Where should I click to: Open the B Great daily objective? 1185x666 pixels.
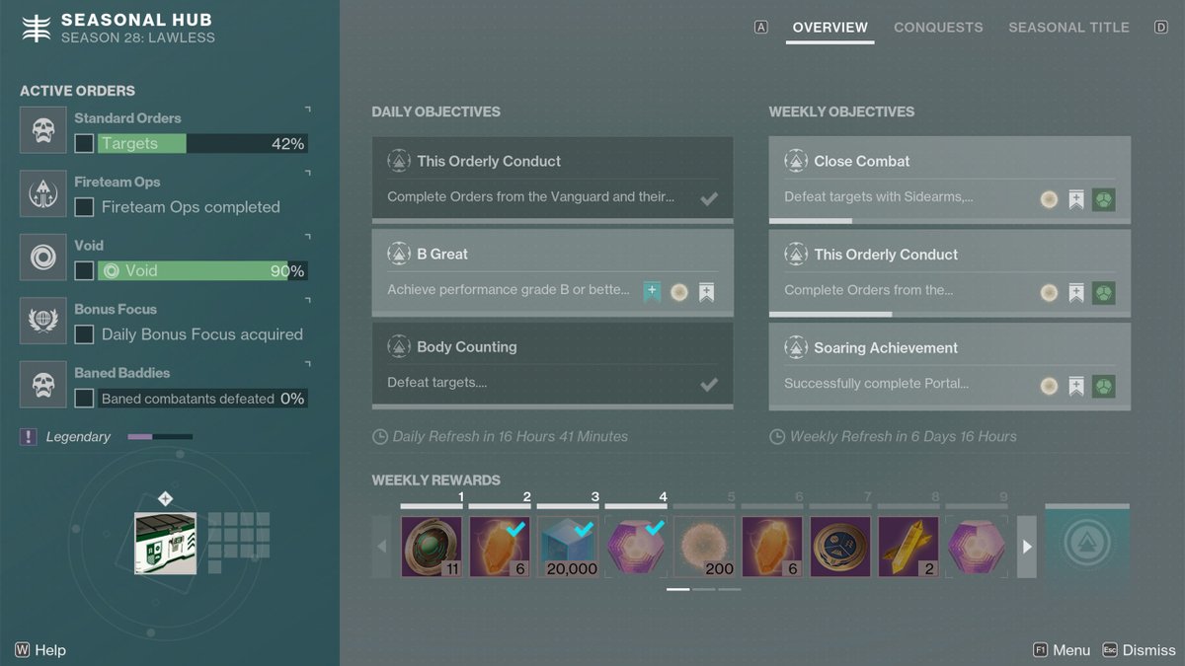(552, 273)
